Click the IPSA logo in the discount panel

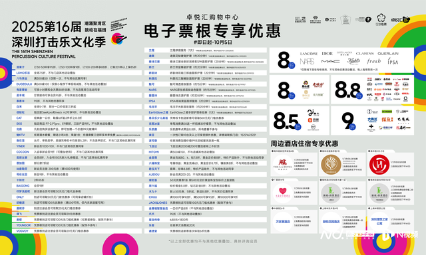393,61
